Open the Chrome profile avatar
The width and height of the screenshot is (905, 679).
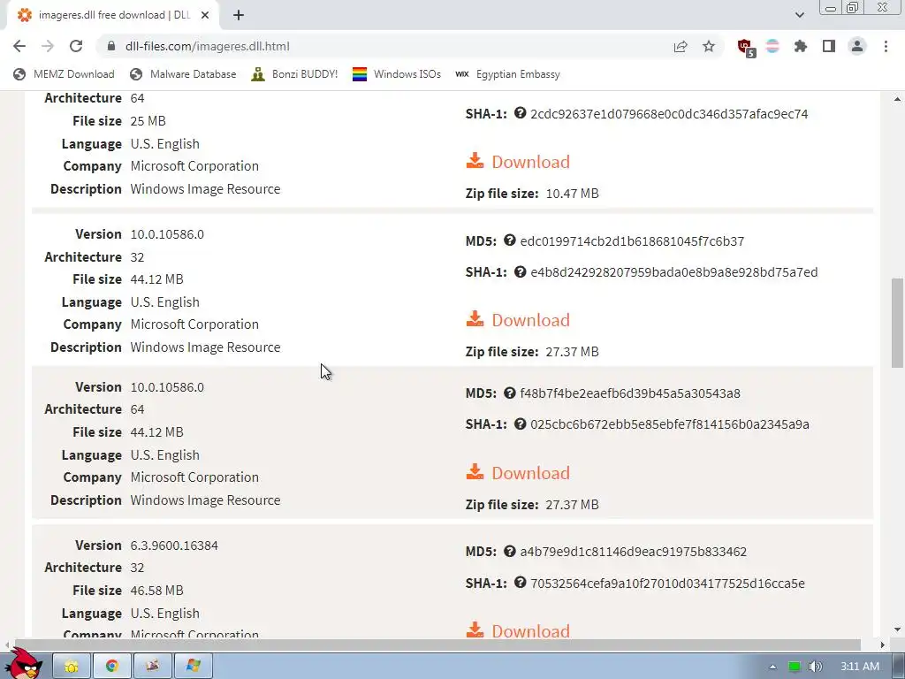[x=857, y=46]
